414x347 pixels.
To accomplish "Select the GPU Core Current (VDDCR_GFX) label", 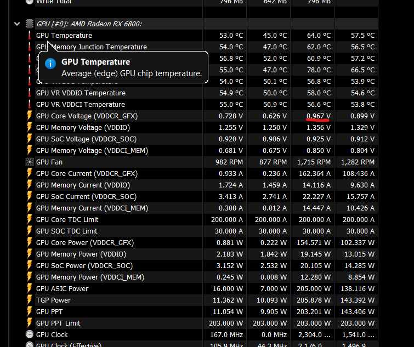I will 87,174.
